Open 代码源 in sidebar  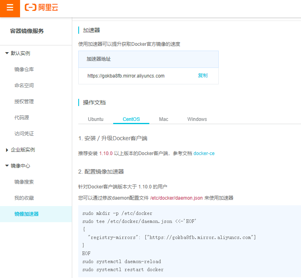pyautogui.click(x=22, y=117)
